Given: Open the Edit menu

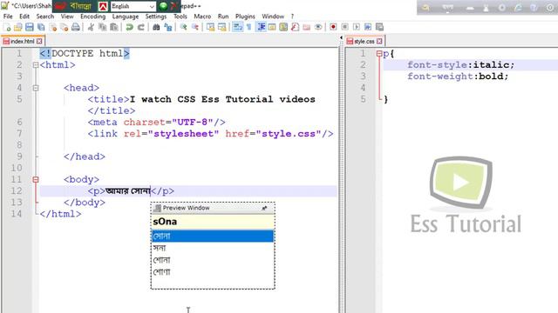Looking at the screenshot, I should 24,17.
